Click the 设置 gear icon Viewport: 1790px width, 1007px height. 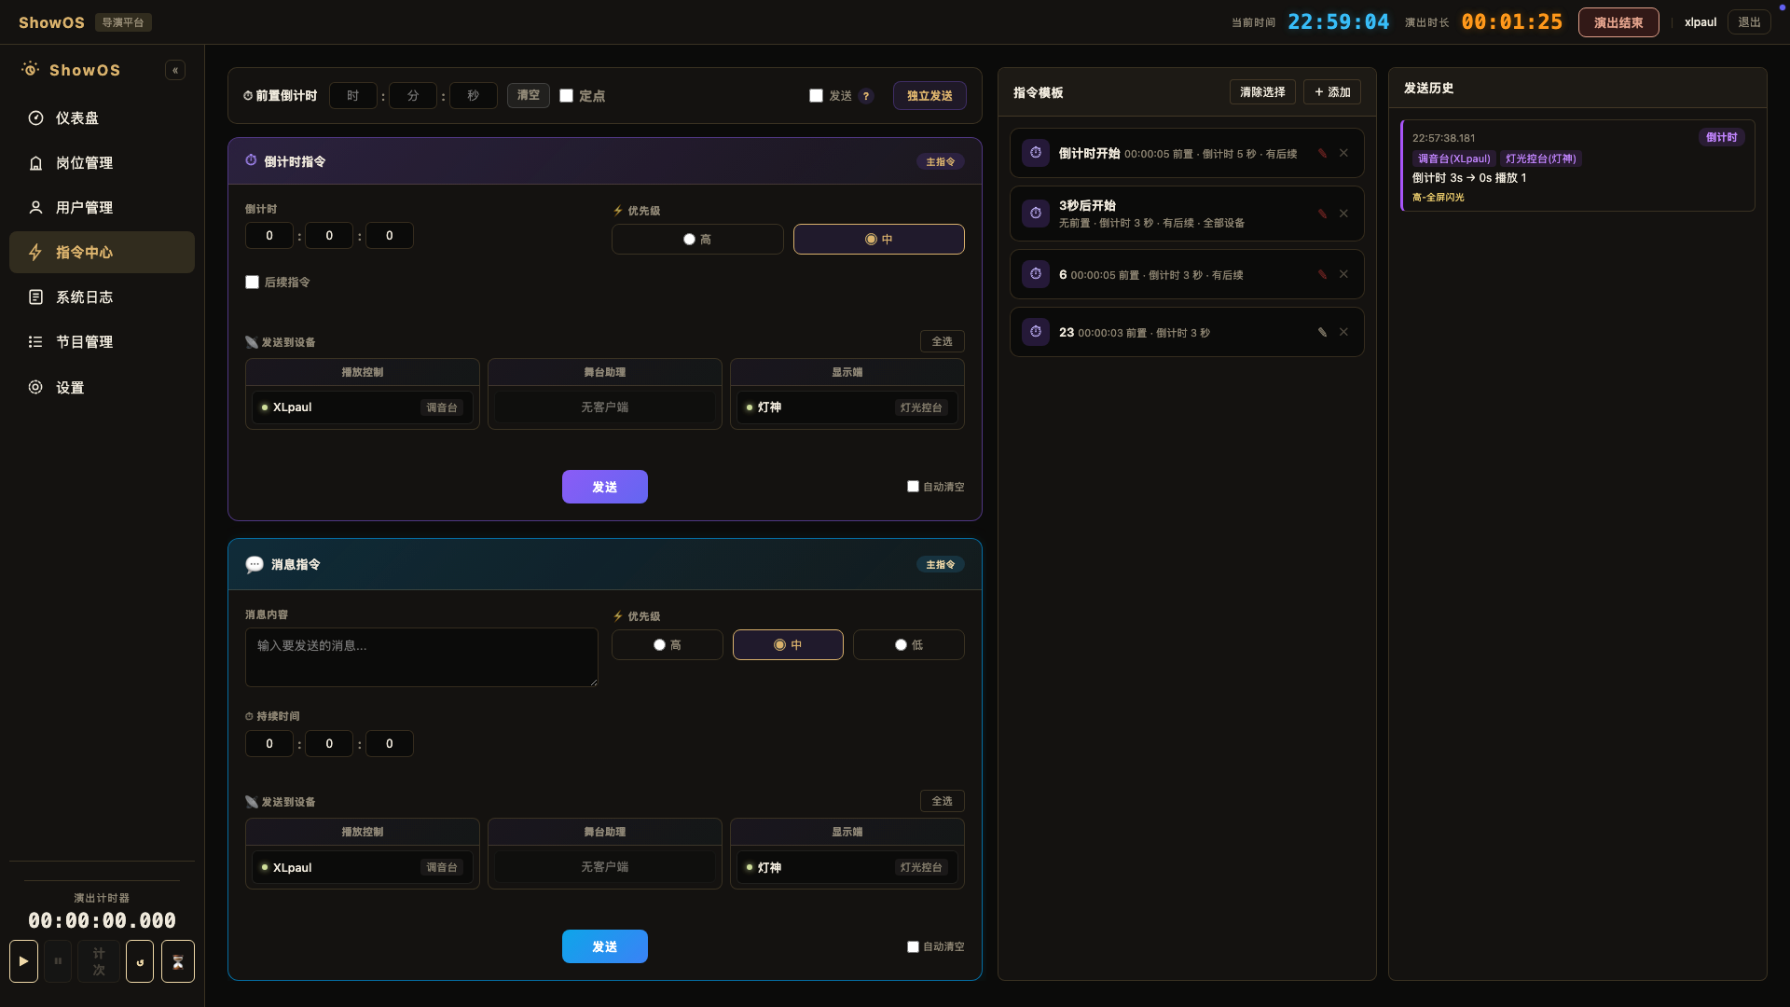pyautogui.click(x=35, y=387)
